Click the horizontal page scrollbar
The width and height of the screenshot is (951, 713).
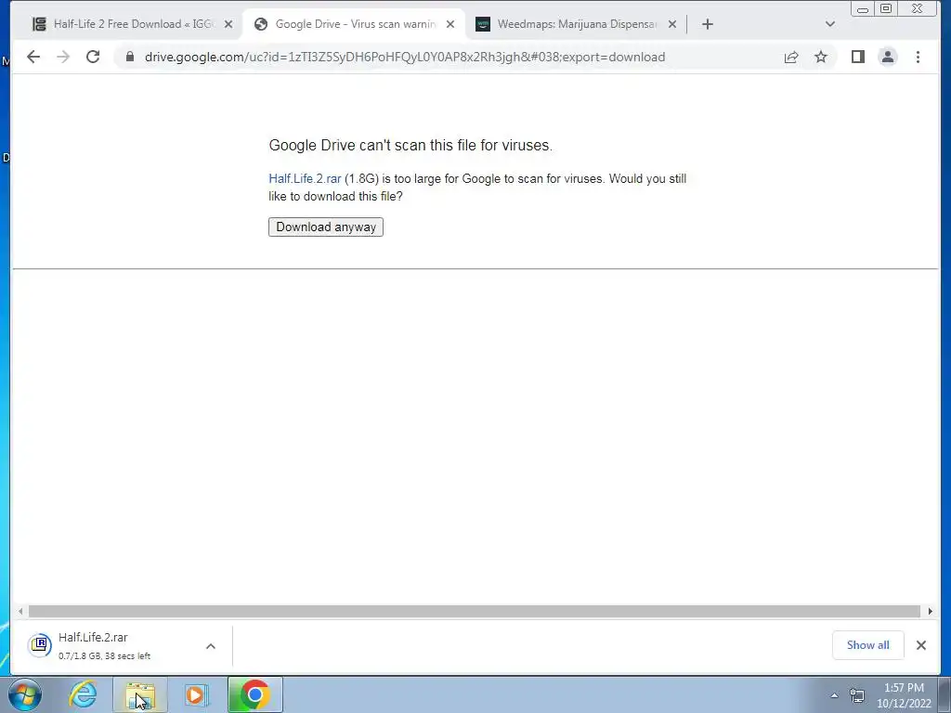[475, 611]
